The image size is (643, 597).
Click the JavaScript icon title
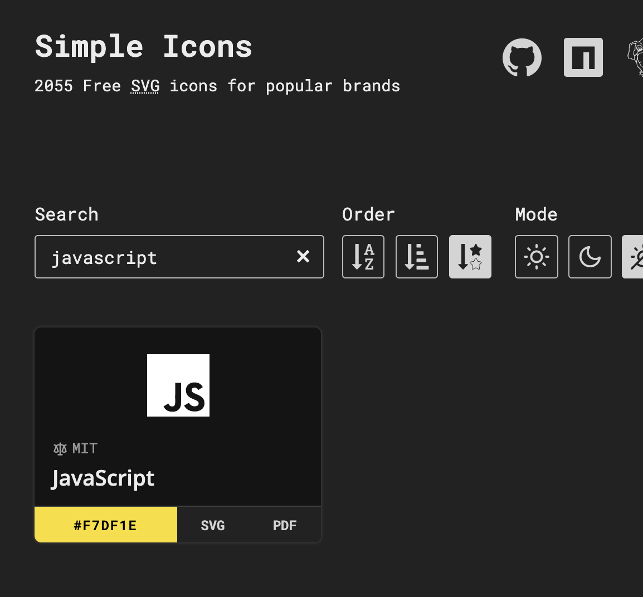[103, 478]
